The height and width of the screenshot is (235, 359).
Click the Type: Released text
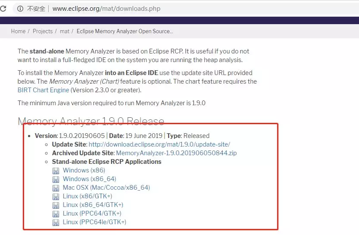coord(188,136)
